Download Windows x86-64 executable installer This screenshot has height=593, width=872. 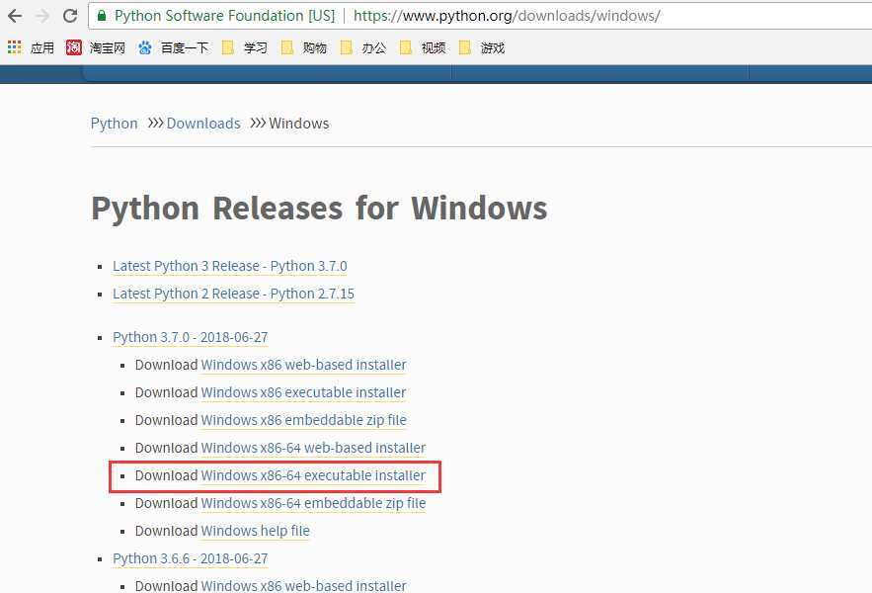(x=313, y=475)
